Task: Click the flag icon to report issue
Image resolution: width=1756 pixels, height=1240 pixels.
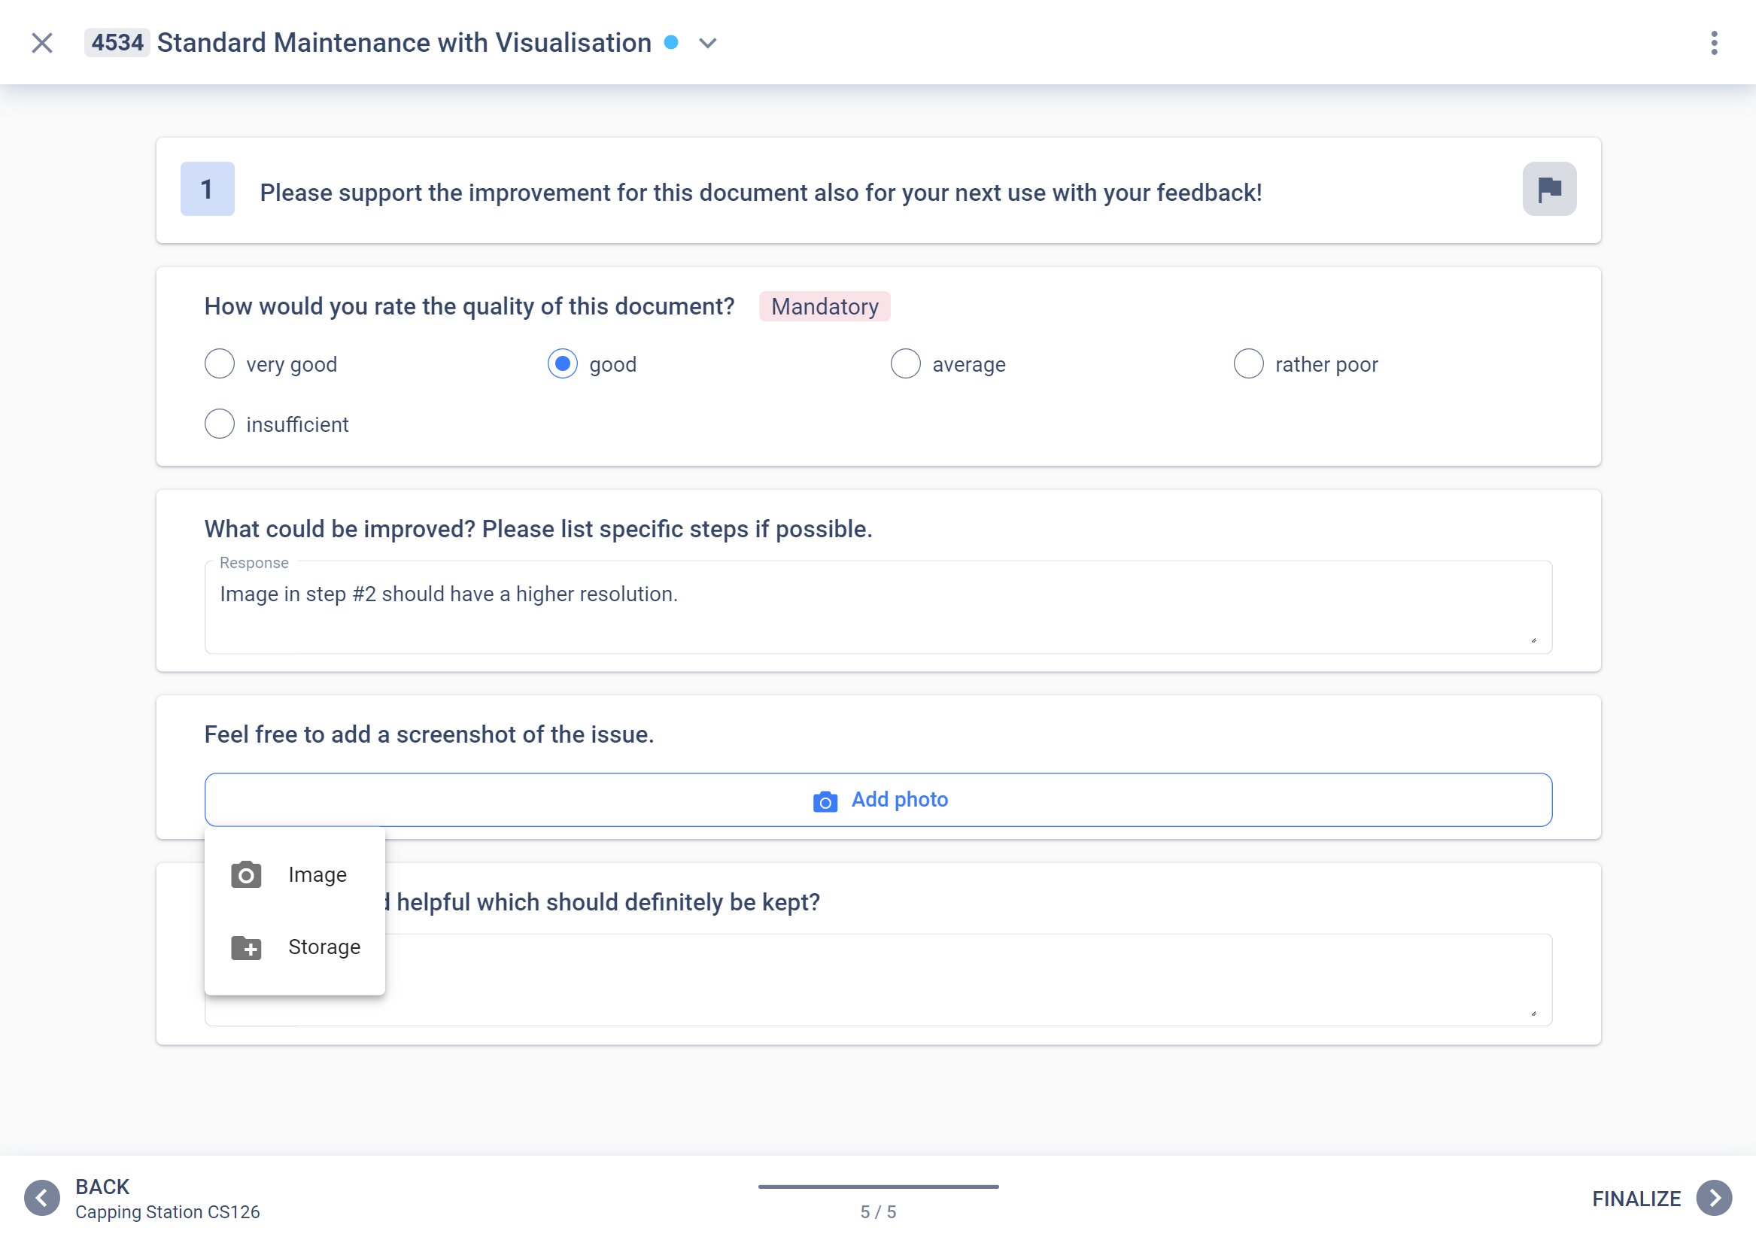Action: pyautogui.click(x=1549, y=189)
